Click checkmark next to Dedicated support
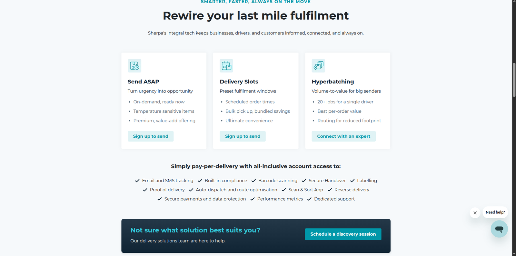 click(x=309, y=199)
